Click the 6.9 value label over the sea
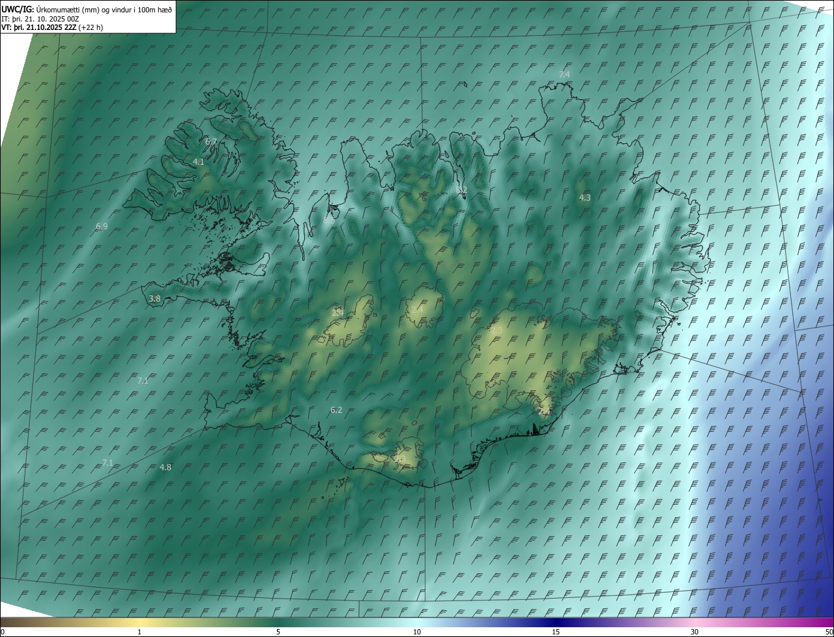The image size is (834, 637). coord(102,226)
